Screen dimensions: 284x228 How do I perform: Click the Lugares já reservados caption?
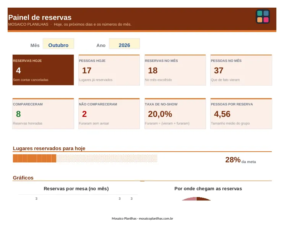coord(96,80)
